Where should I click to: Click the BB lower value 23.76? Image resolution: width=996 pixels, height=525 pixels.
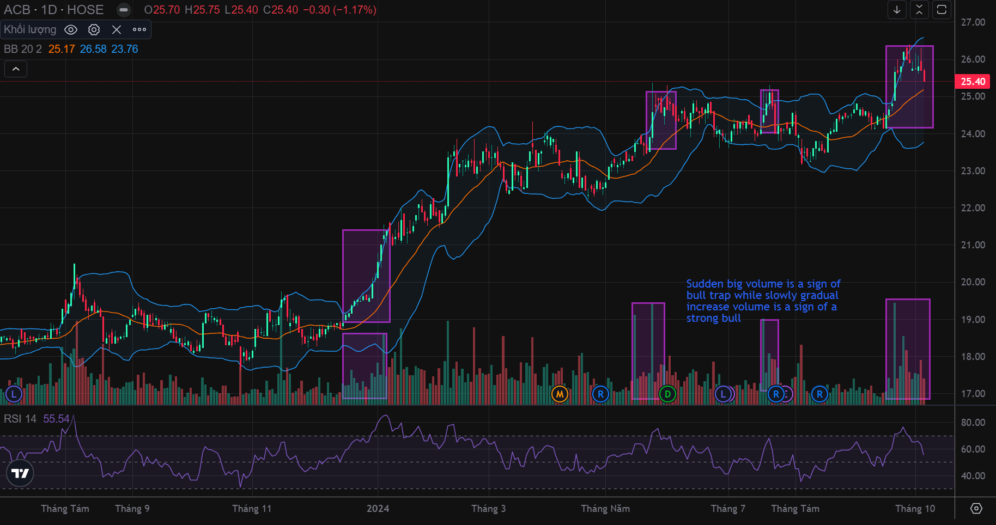125,49
